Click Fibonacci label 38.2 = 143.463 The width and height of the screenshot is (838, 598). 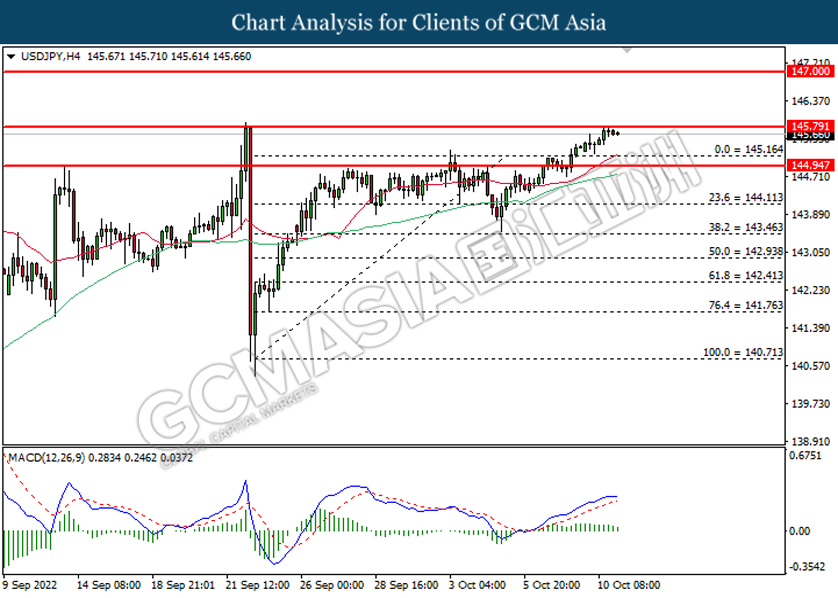click(x=746, y=227)
